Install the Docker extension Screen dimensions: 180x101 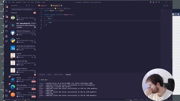click(34, 82)
